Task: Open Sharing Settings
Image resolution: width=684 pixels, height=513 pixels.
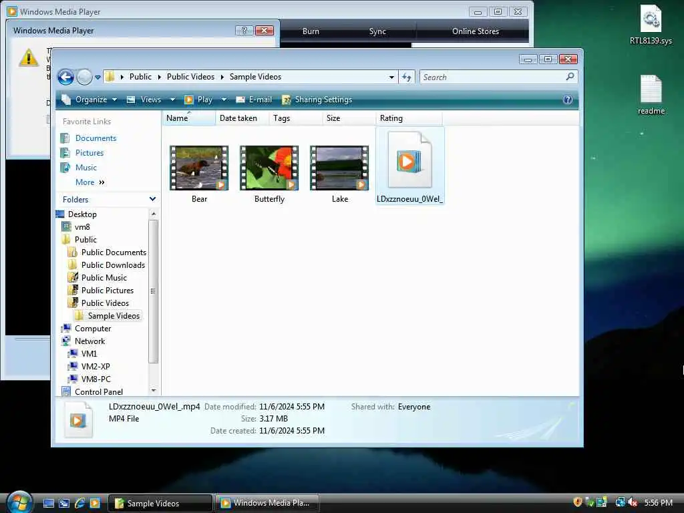Action: click(317, 100)
